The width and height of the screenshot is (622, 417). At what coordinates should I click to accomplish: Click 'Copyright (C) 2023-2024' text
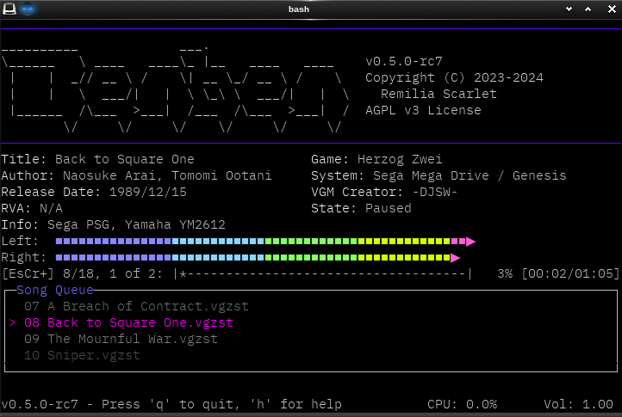pyautogui.click(x=454, y=77)
